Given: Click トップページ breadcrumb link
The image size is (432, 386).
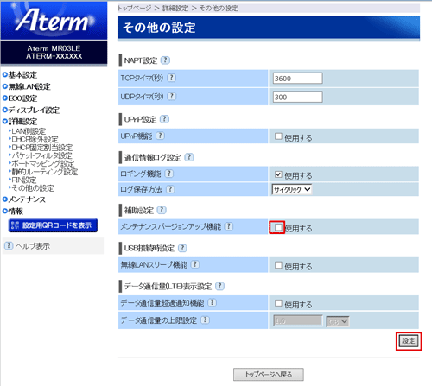Looking at the screenshot, I should [135, 8].
